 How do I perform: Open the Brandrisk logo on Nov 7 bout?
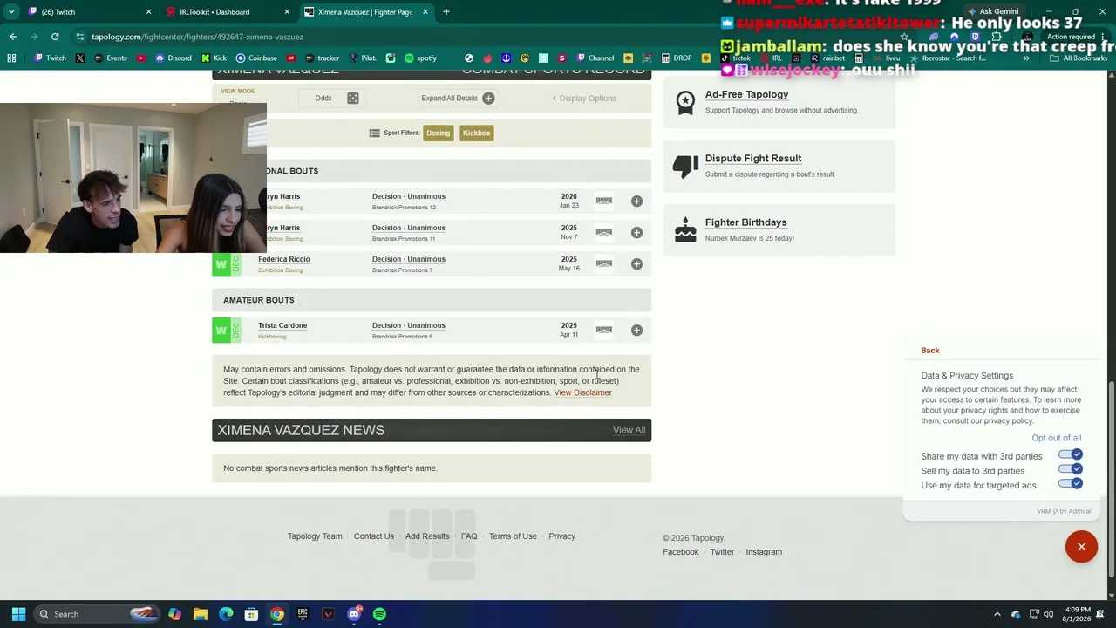tap(603, 232)
